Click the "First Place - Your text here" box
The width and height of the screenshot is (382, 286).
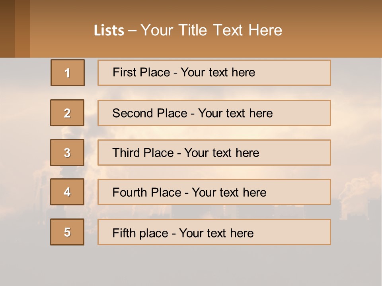pyautogui.click(x=214, y=73)
